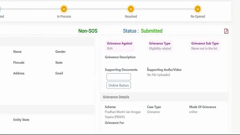Screen dimensions: 240x135
Task: Click the Gender field label
Action: tap(60, 52)
